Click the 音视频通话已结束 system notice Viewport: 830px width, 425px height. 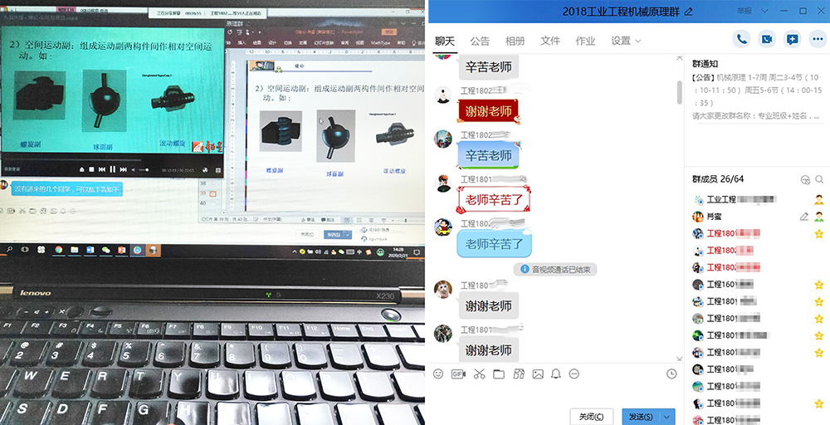[555, 270]
